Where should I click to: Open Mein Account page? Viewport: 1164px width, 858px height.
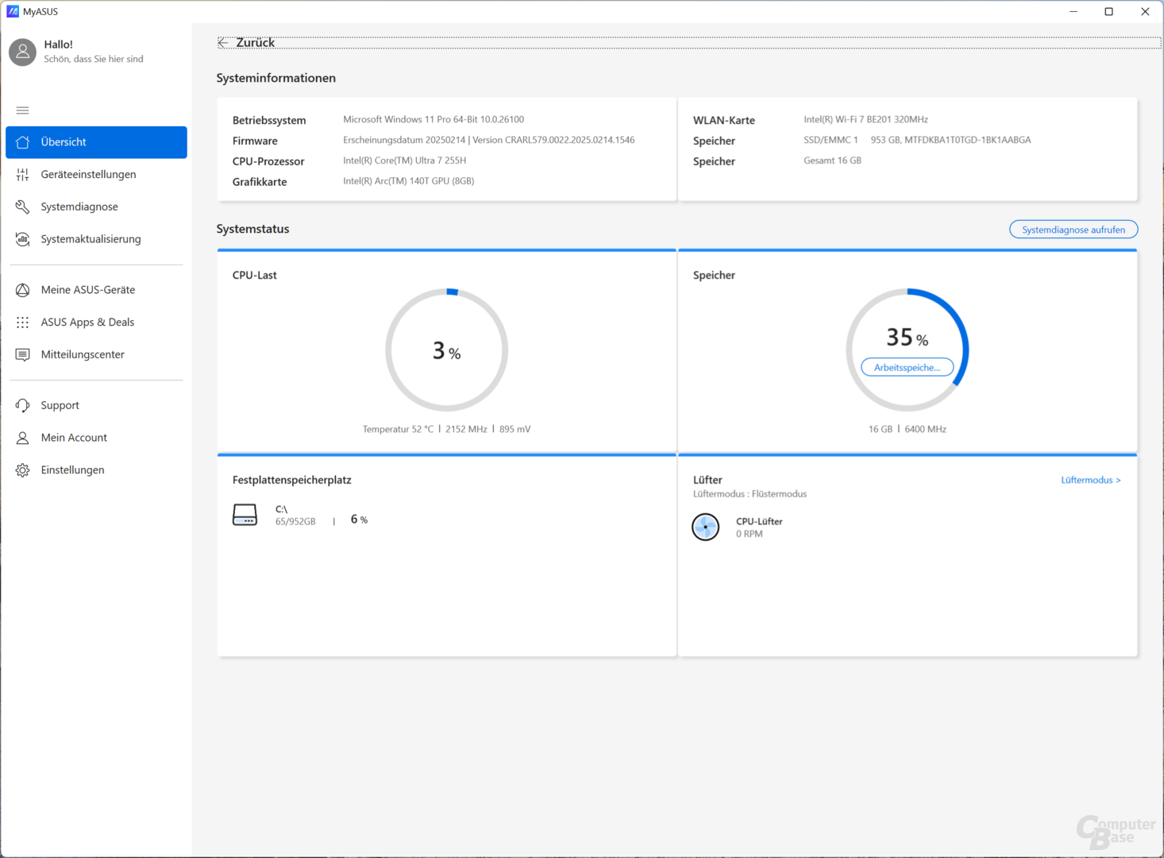96,438
